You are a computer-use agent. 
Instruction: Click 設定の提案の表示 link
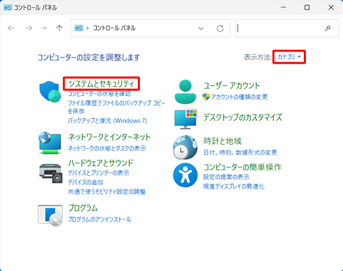coord(226,177)
